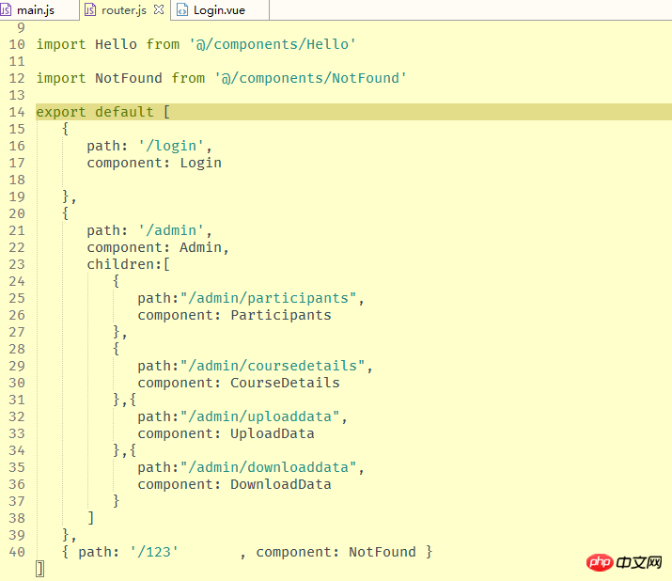Click the "/admin/downloaddata" path string

268,467
